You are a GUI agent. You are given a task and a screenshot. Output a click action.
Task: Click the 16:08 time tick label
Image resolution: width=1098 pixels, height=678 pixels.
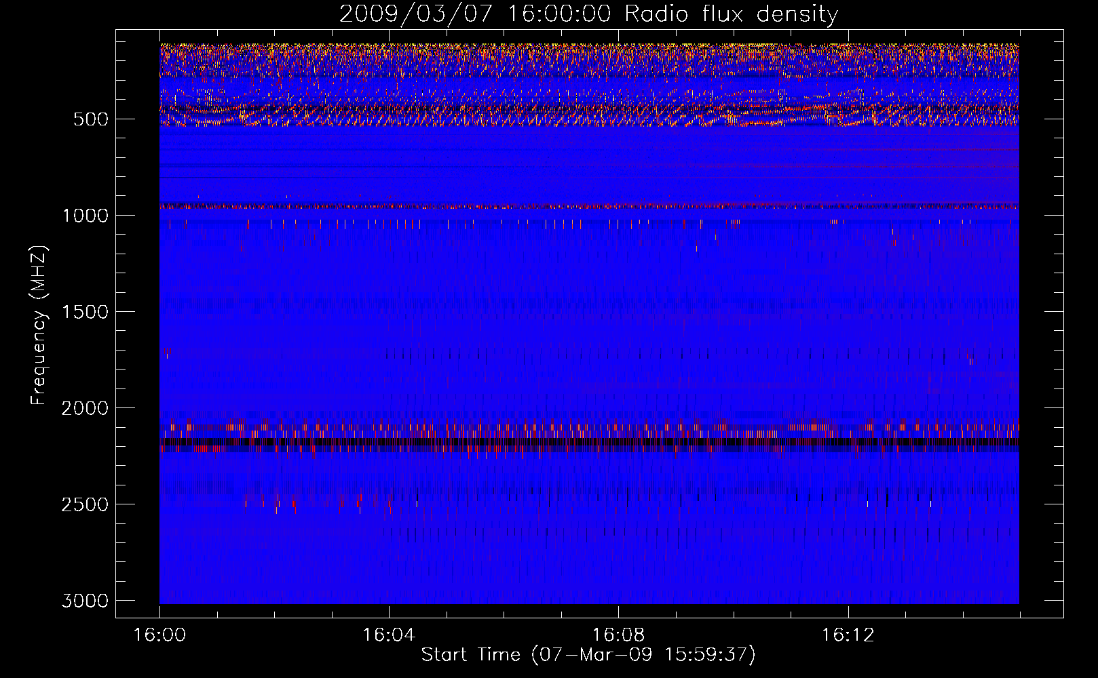618,635
